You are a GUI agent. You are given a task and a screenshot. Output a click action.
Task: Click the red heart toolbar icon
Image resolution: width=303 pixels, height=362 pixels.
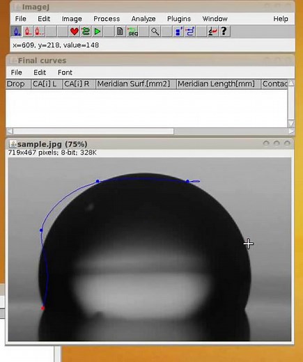75,31
